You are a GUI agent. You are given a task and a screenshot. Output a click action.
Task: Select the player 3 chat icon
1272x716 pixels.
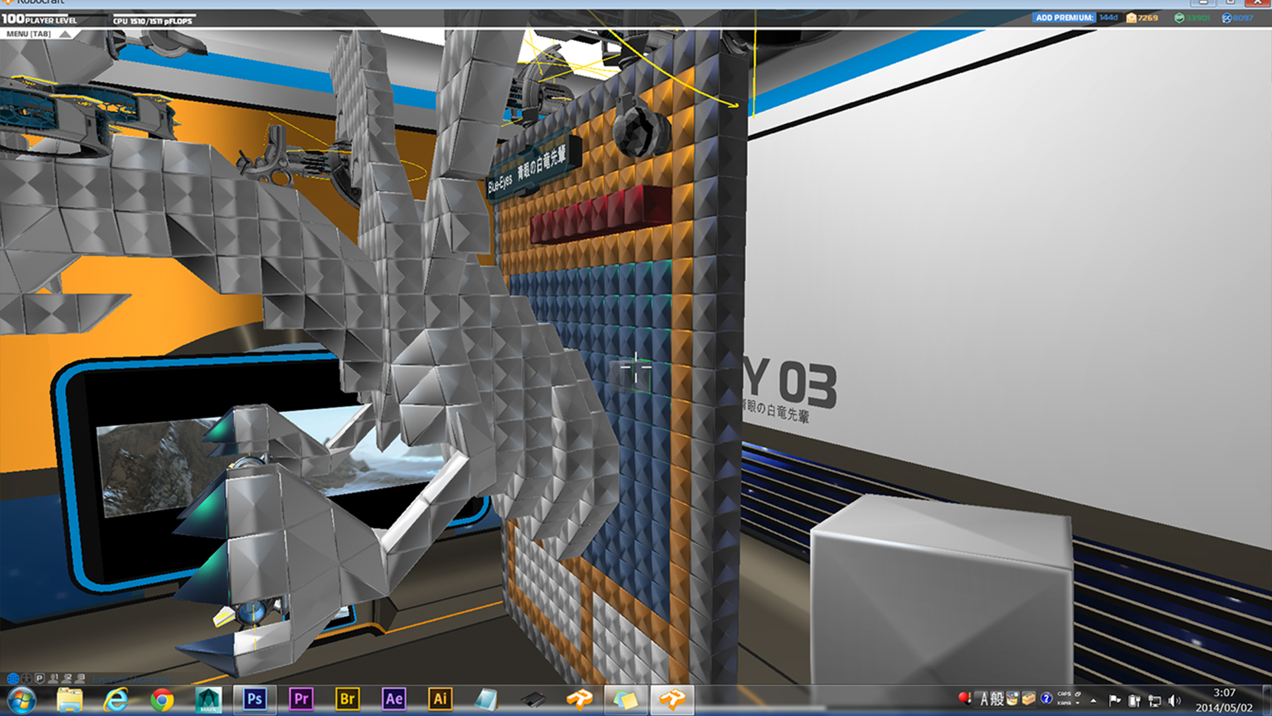pos(80,678)
